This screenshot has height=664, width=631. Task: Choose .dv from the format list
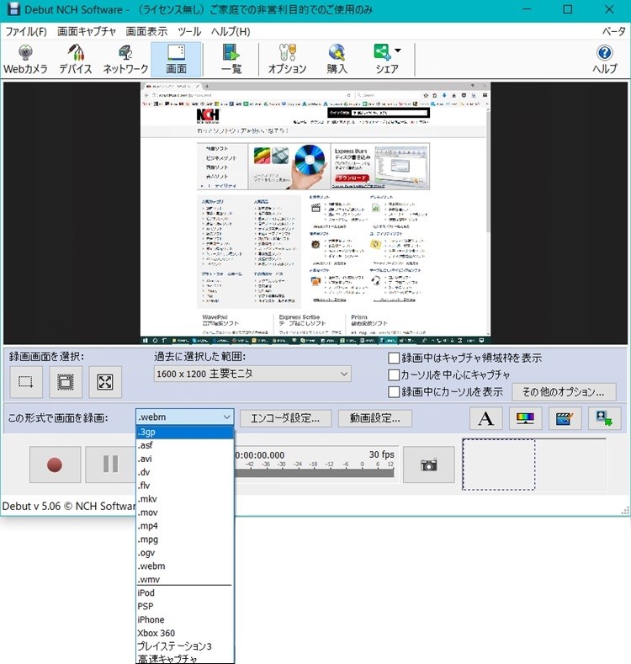[184, 472]
